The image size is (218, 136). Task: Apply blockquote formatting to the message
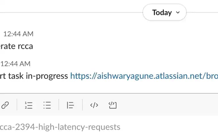(x=70, y=105)
